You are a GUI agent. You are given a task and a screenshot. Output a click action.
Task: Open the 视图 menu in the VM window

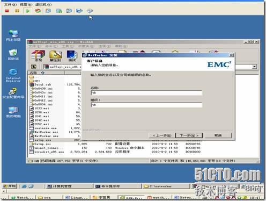pyautogui.click(x=26, y=4)
